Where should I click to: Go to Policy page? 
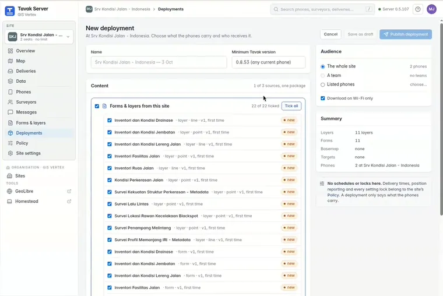(x=22, y=143)
